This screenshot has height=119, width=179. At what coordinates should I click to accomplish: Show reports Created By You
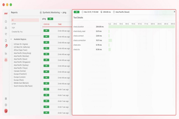pyautogui.click(x=17, y=32)
